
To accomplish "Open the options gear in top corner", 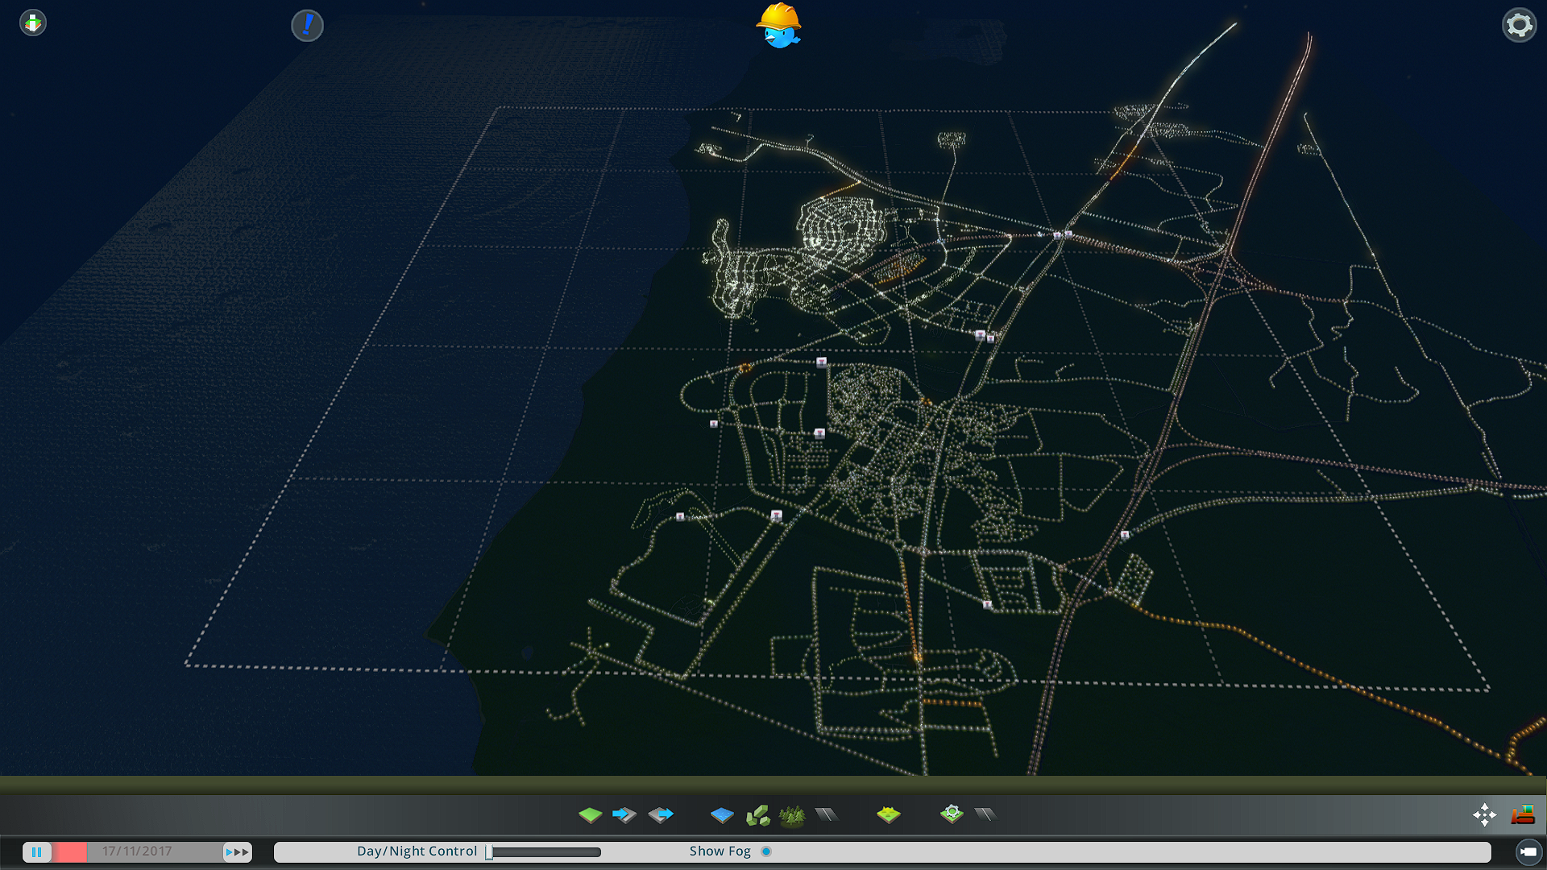I will 1519,25.
